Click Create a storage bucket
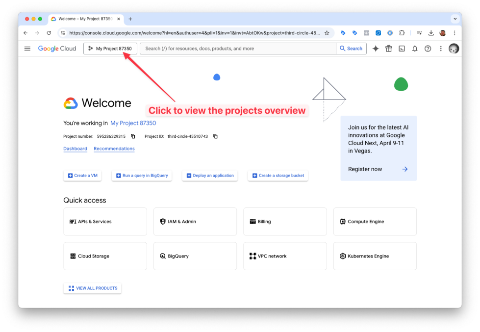 pos(278,176)
